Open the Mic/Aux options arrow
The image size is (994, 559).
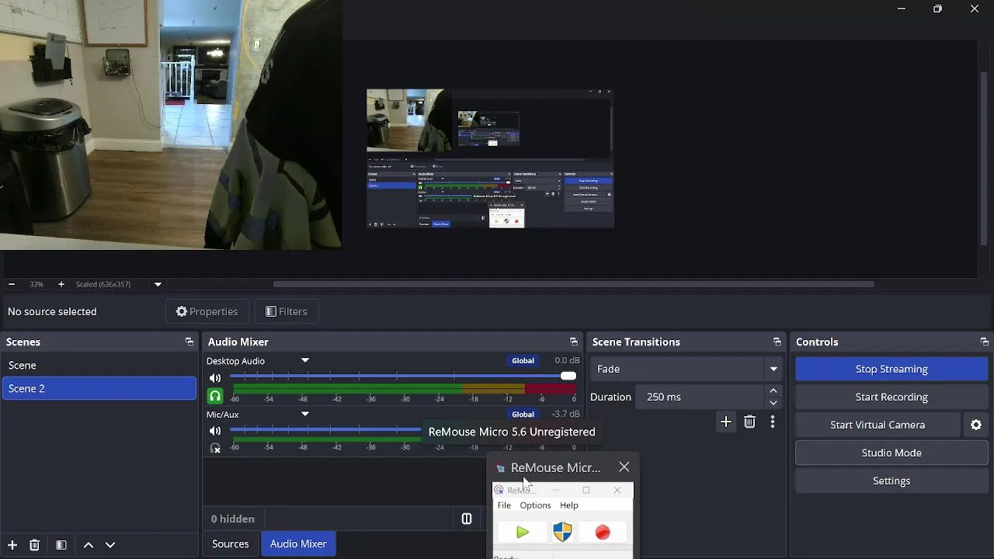point(305,414)
